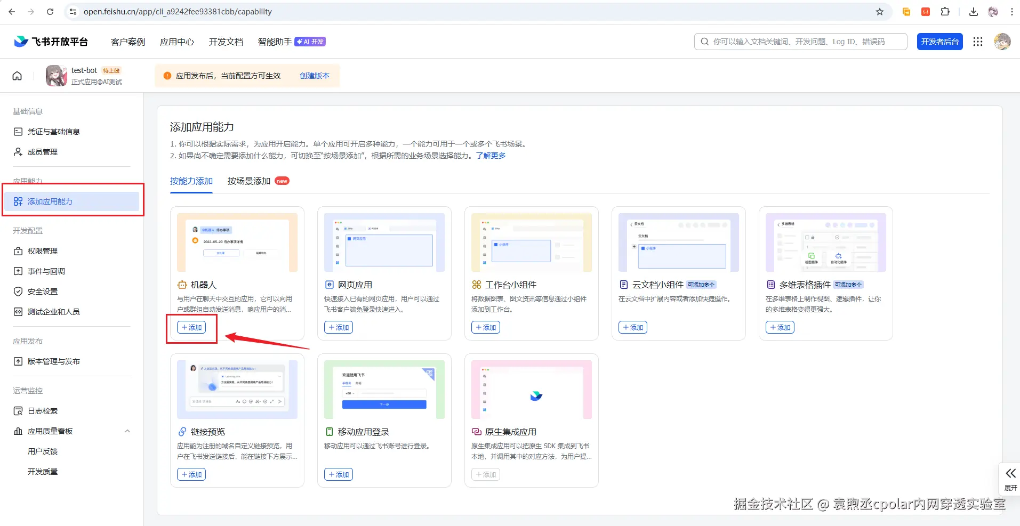Open 应用中心 in the top navigation

tap(177, 42)
